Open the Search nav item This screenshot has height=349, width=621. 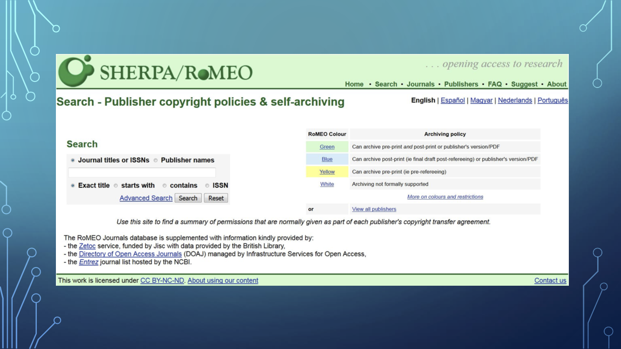[x=386, y=84]
